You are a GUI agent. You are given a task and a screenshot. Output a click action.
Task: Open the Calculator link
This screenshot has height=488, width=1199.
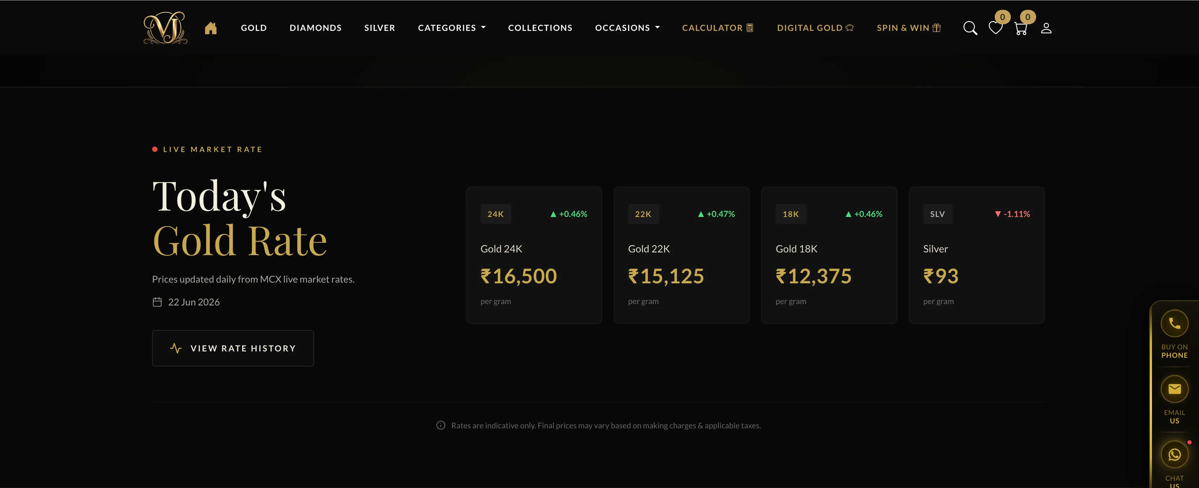718,28
